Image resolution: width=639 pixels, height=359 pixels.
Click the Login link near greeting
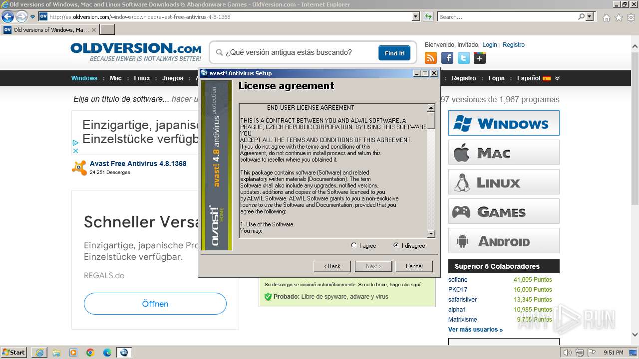pos(489,45)
